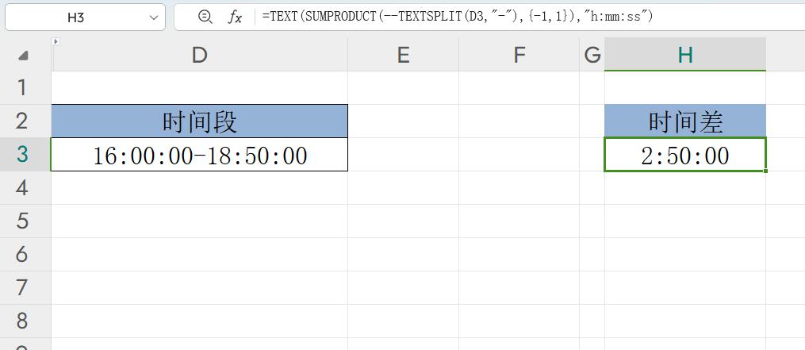Select row 1 header
The height and width of the screenshot is (350, 805).
click(x=22, y=87)
